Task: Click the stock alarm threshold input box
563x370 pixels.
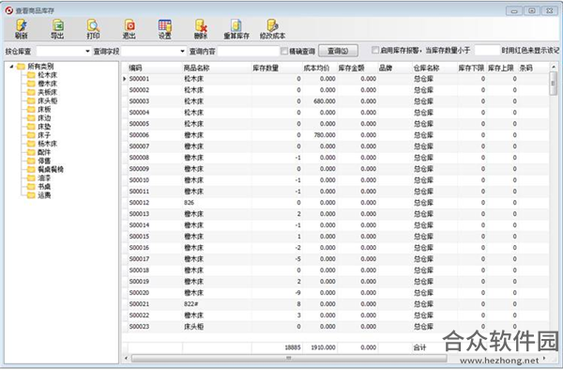Action: [x=487, y=51]
